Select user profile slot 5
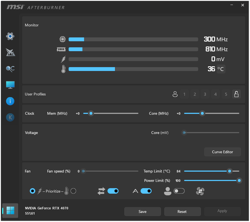This screenshot has height=222, width=250. 226,94
